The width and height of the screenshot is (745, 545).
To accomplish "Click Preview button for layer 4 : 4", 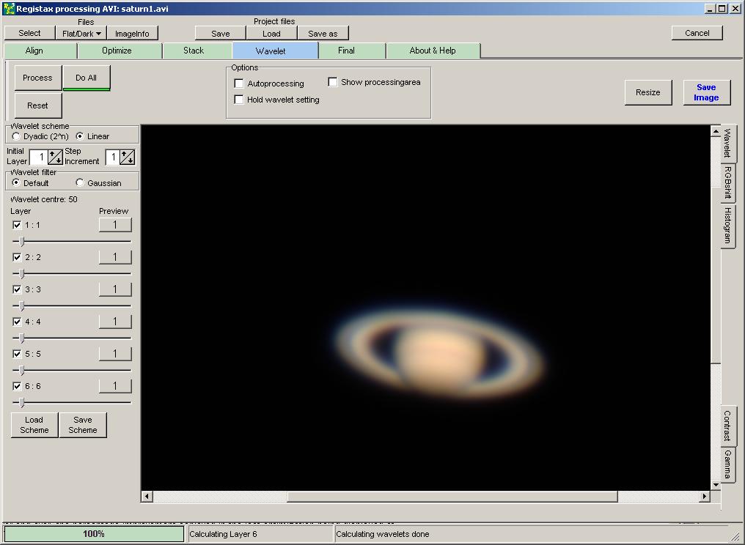I will tap(115, 322).
